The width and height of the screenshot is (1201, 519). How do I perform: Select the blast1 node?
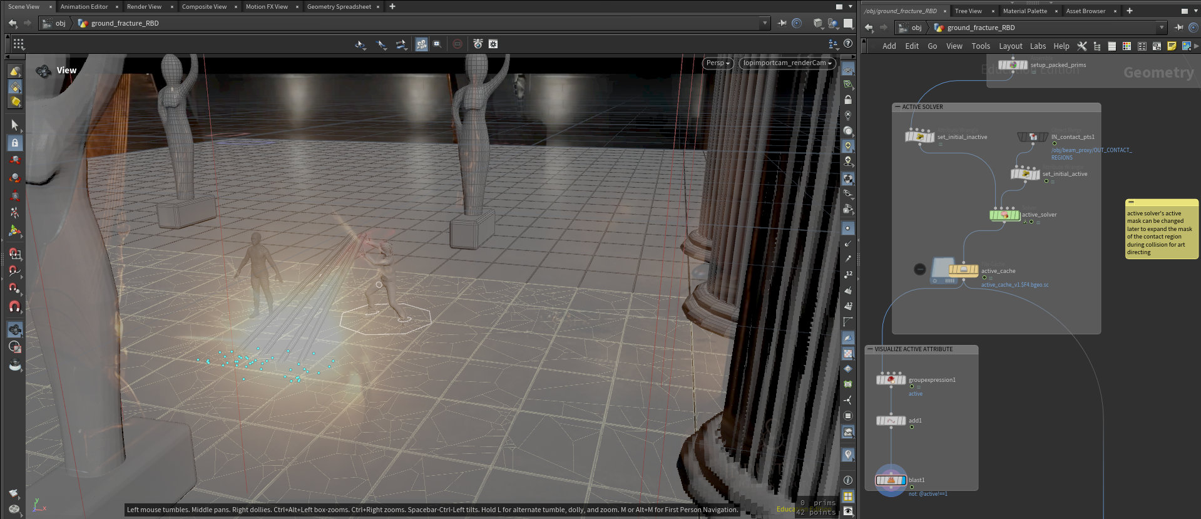coord(891,480)
